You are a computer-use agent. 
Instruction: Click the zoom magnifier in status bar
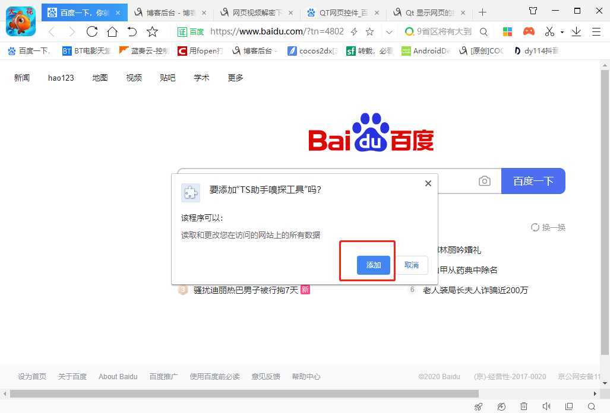click(592, 406)
